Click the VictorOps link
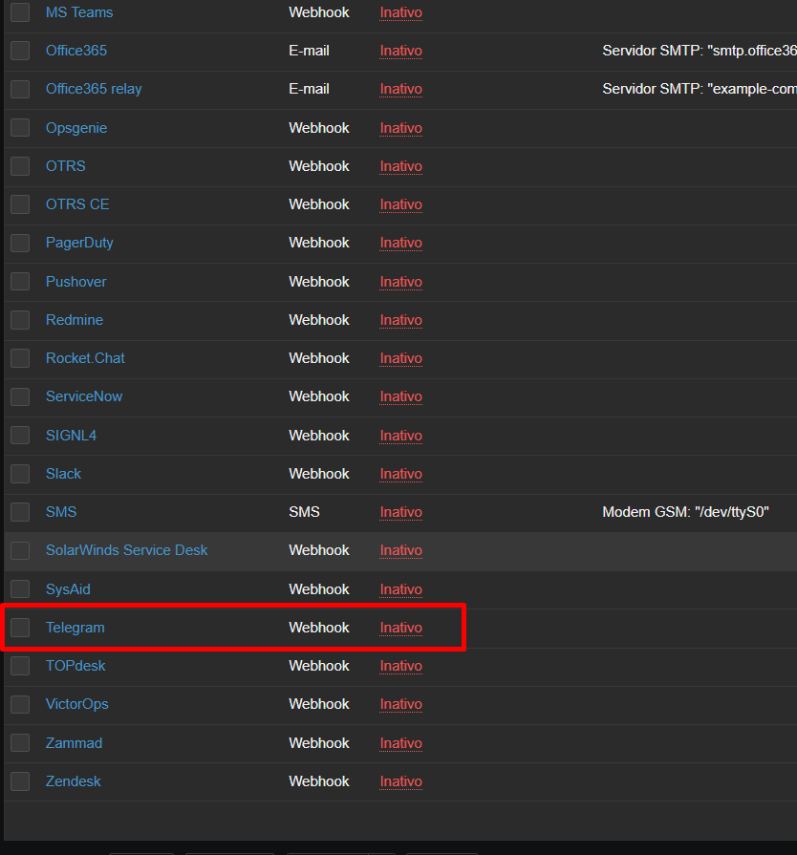Viewport: 797px width, 855px height. coord(76,704)
